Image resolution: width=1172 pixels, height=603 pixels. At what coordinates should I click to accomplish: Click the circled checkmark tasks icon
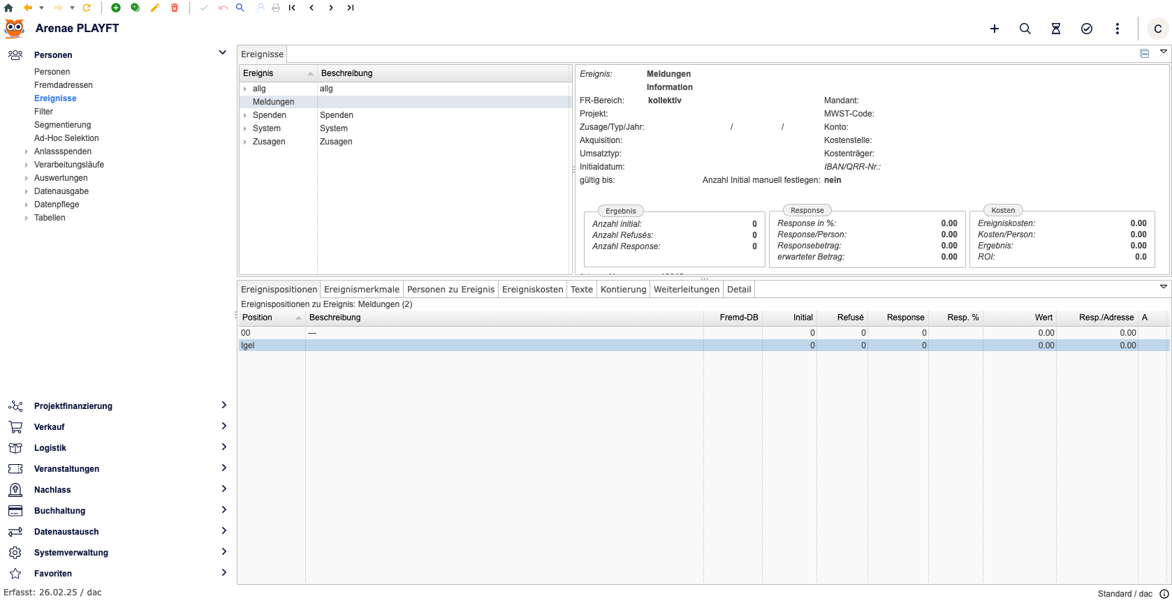pyautogui.click(x=1086, y=29)
